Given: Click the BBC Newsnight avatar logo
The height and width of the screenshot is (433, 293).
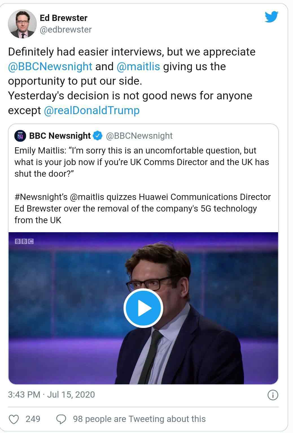Looking at the screenshot, I should [x=20, y=136].
